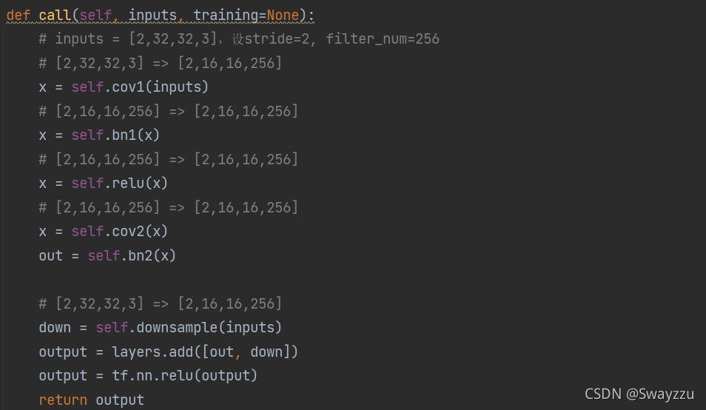This screenshot has width=706, height=410.
Task: Click the comment containing stride=2, filter_num=256
Action: (239, 39)
